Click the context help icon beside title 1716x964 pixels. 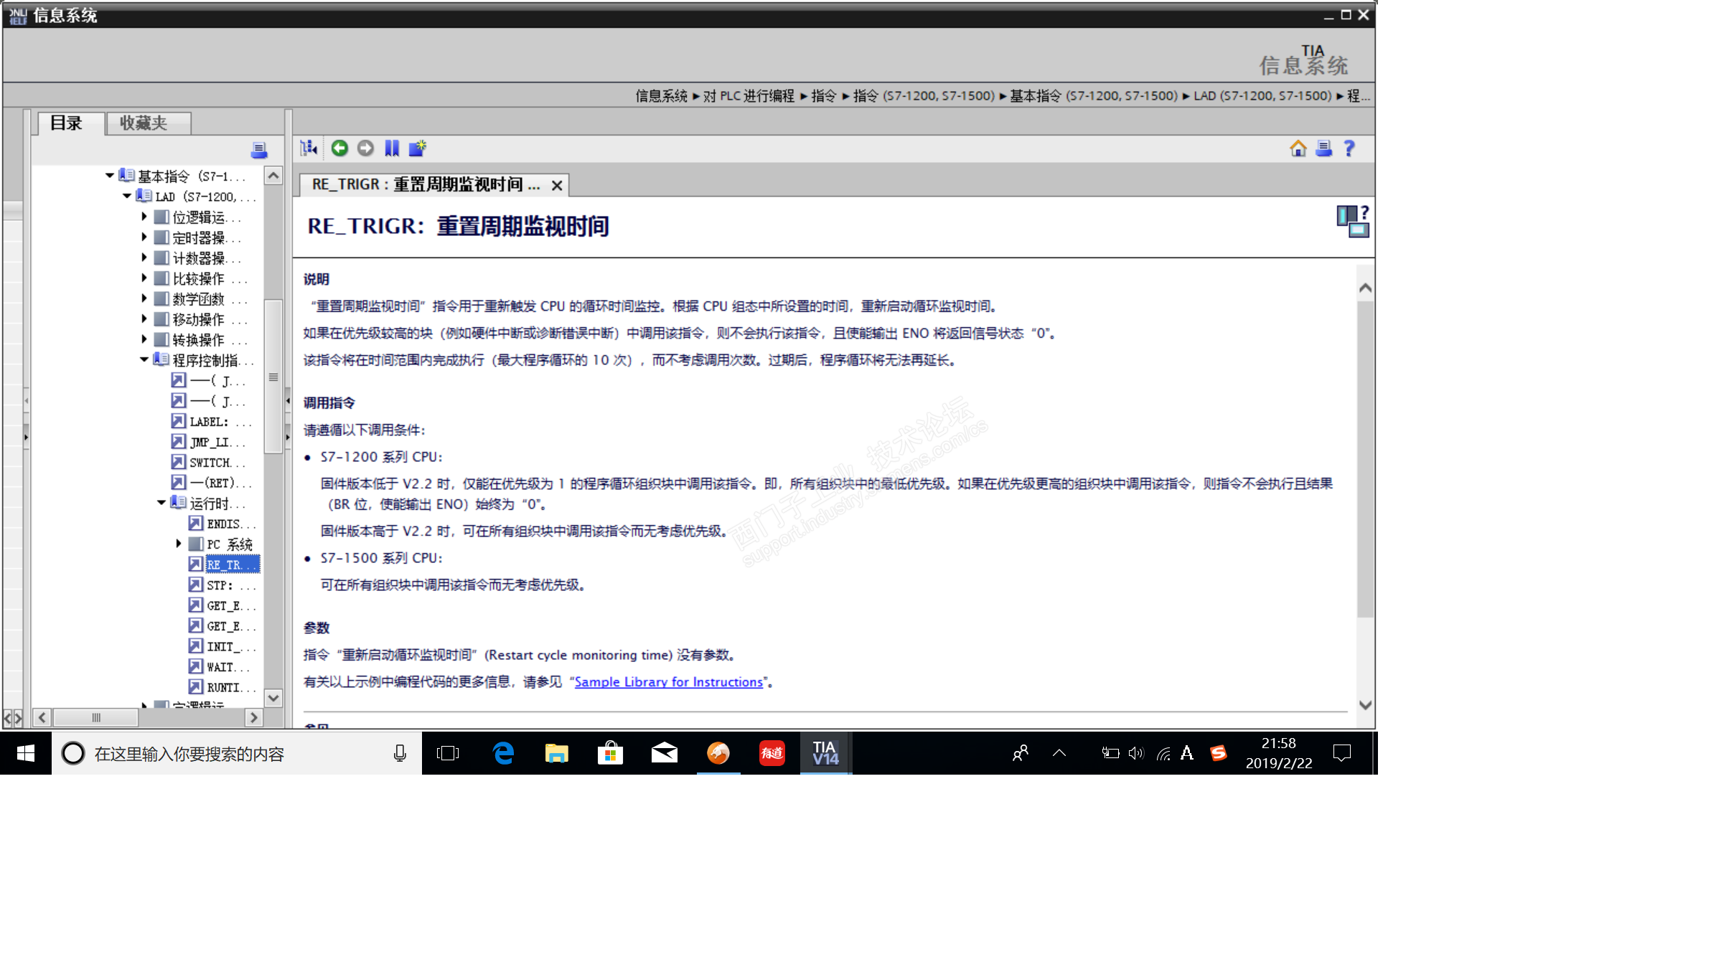(x=1352, y=221)
